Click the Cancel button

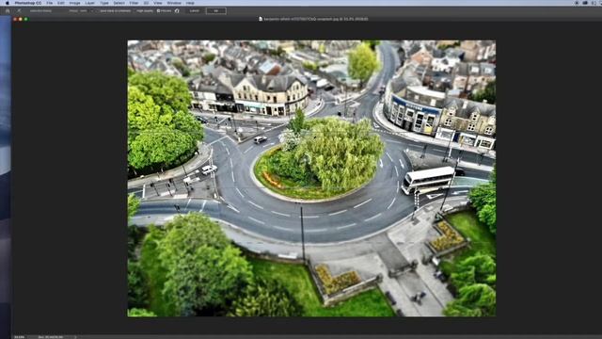195,10
